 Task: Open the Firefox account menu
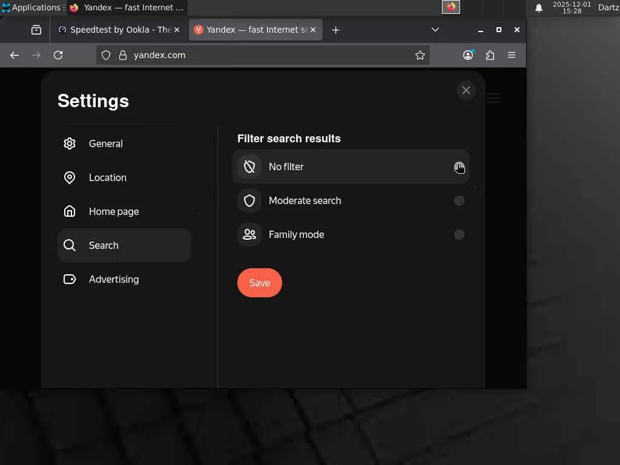click(x=468, y=55)
